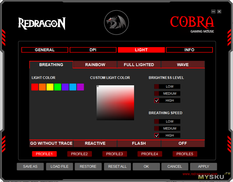The width and height of the screenshot is (233, 182).
Task: Toggle brightness level HIGH checkbox
Action: pyautogui.click(x=157, y=100)
